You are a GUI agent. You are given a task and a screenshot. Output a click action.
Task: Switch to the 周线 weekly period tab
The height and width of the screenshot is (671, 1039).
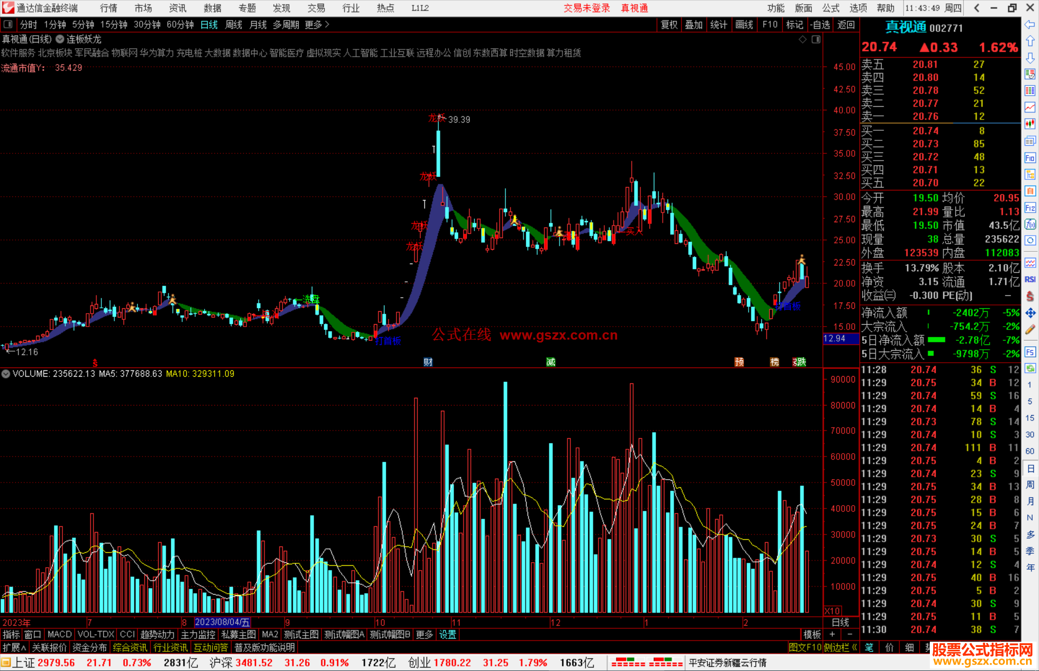pyautogui.click(x=234, y=25)
